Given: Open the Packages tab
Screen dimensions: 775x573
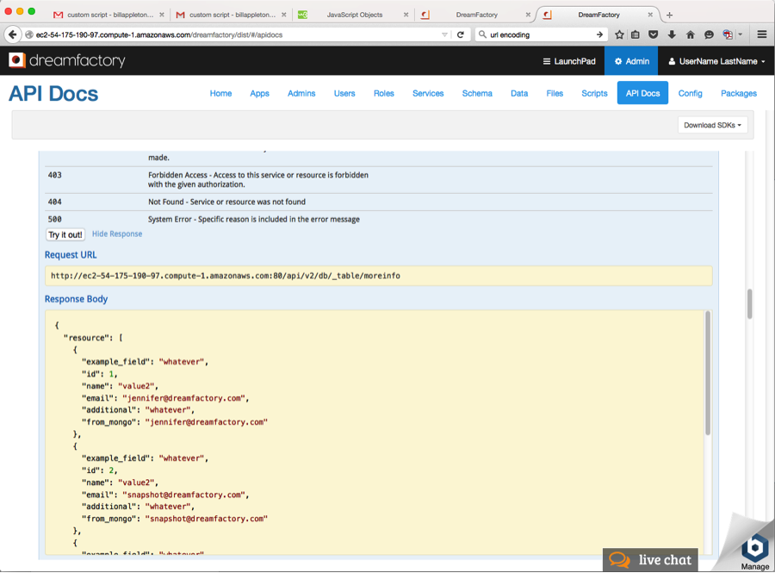Looking at the screenshot, I should coord(739,93).
